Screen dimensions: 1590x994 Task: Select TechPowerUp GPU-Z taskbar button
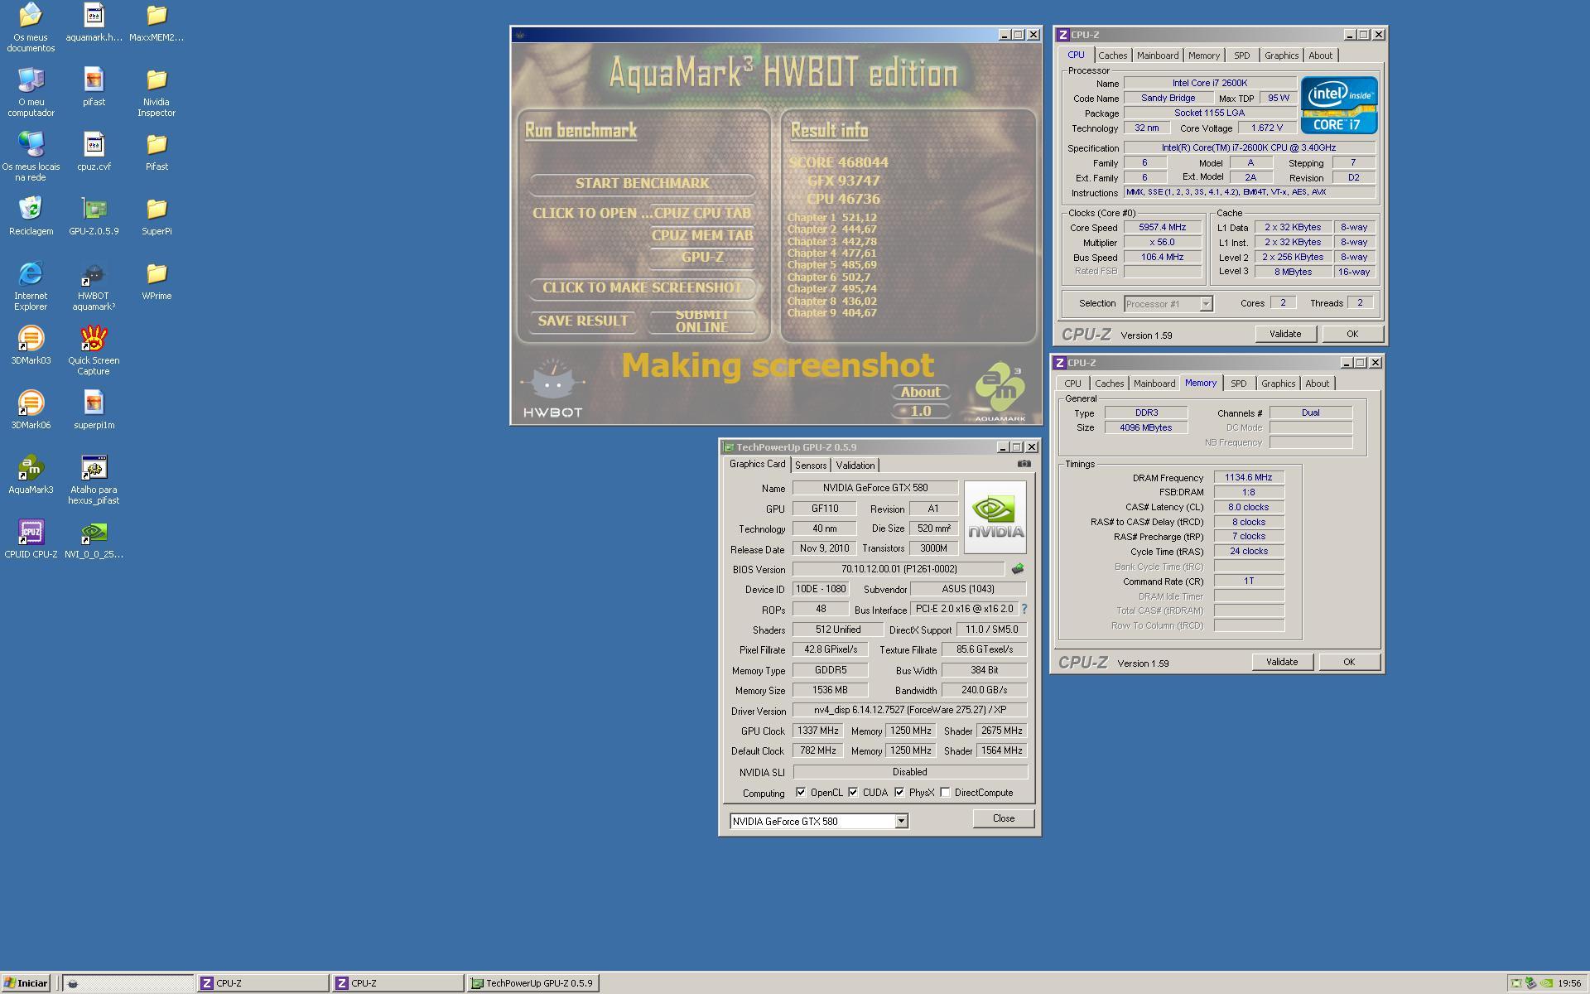pos(533,983)
